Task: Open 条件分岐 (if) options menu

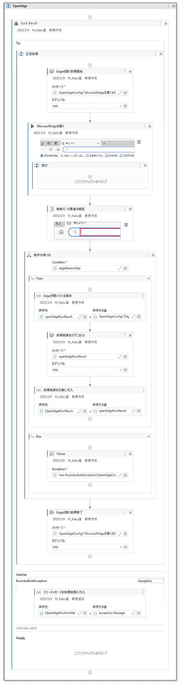Action: [x=148, y=255]
